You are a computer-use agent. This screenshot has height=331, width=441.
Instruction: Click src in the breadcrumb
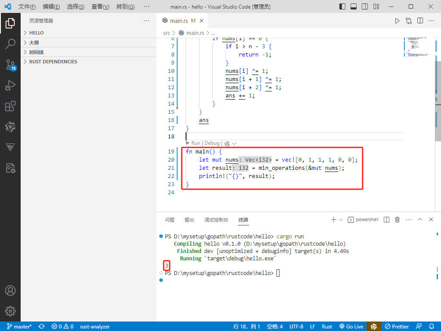(x=167, y=33)
